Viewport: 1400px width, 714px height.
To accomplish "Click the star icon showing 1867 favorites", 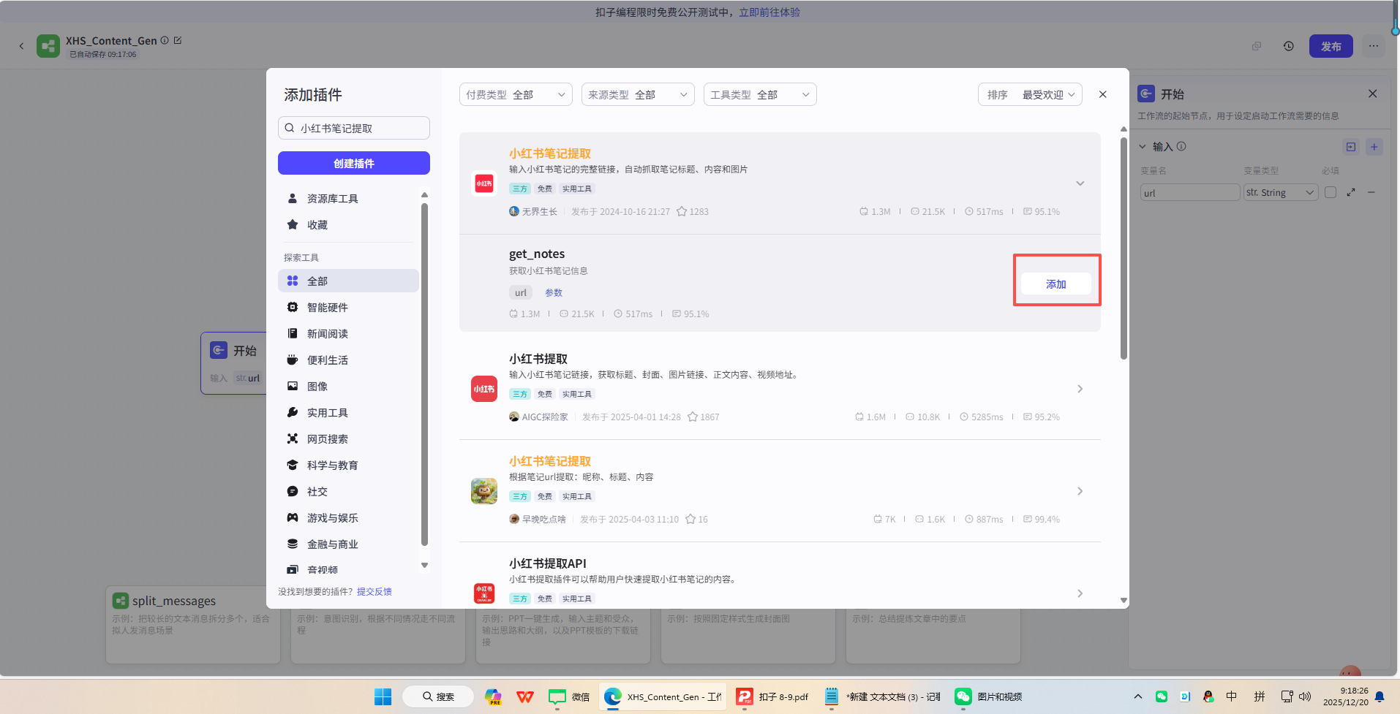I will pos(693,417).
